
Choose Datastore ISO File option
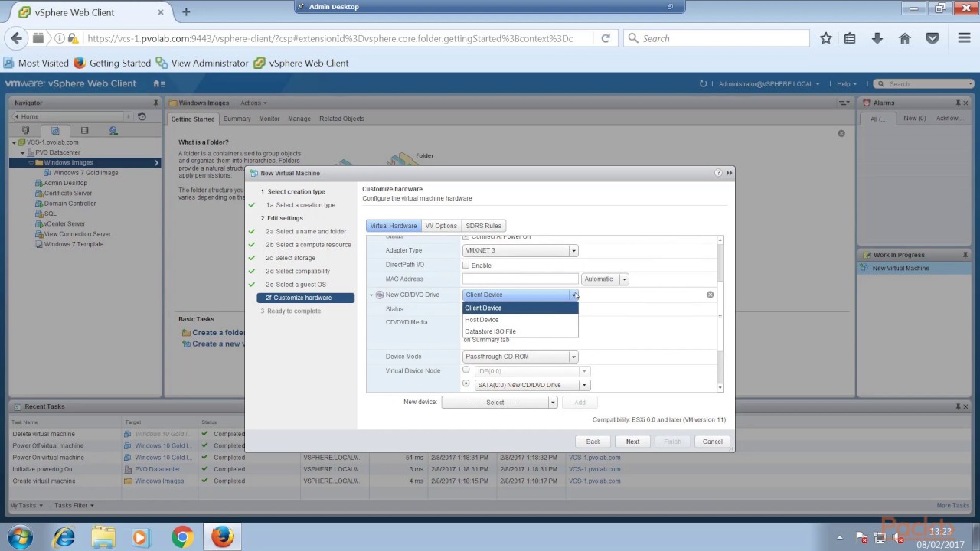click(520, 331)
